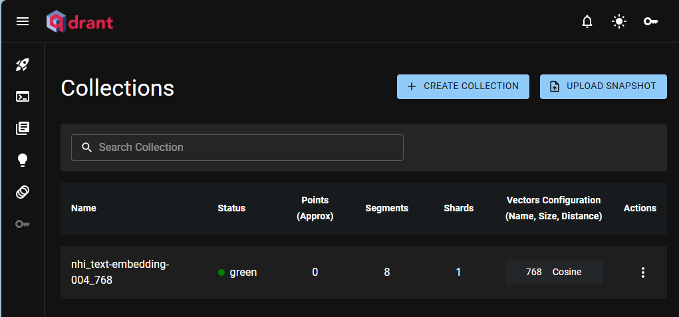Screen dimensions: 679x317
Task: Open the Datasets rings icon
Action: coord(23,192)
